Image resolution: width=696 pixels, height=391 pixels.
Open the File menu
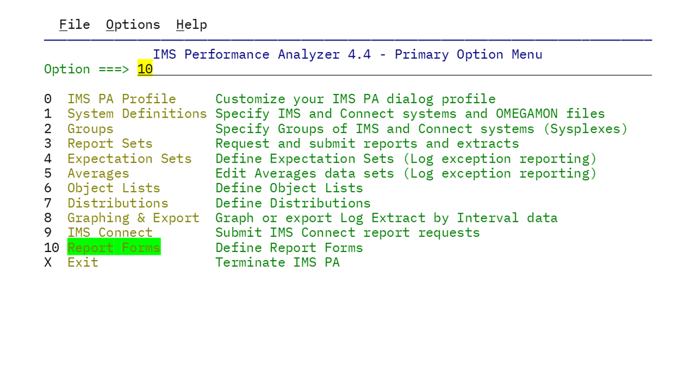tap(74, 24)
